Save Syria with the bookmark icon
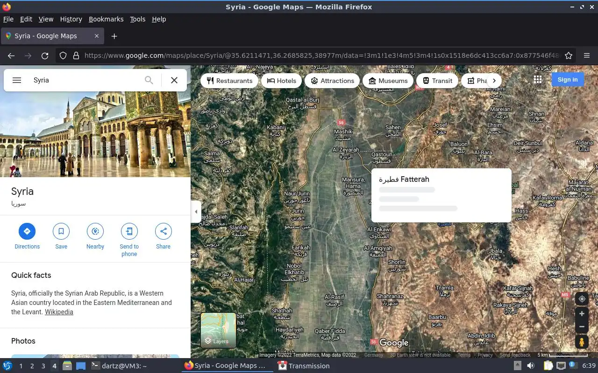This screenshot has width=598, height=373. 61,231
